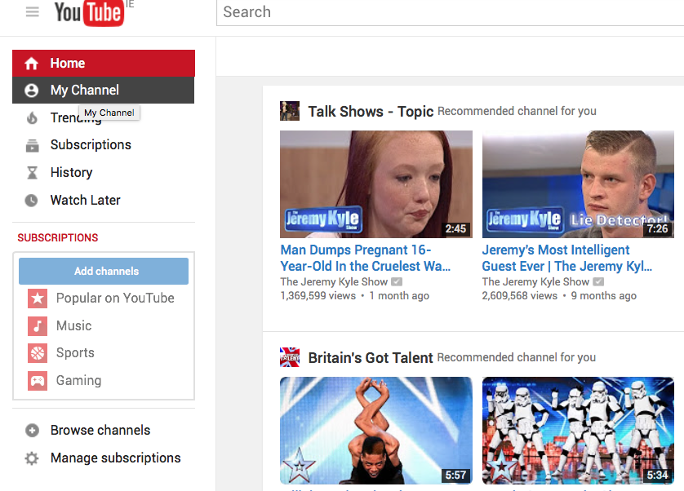The height and width of the screenshot is (491, 684).
Task: Open The Jeremy Kyle Show channel under second video
Action: (535, 282)
